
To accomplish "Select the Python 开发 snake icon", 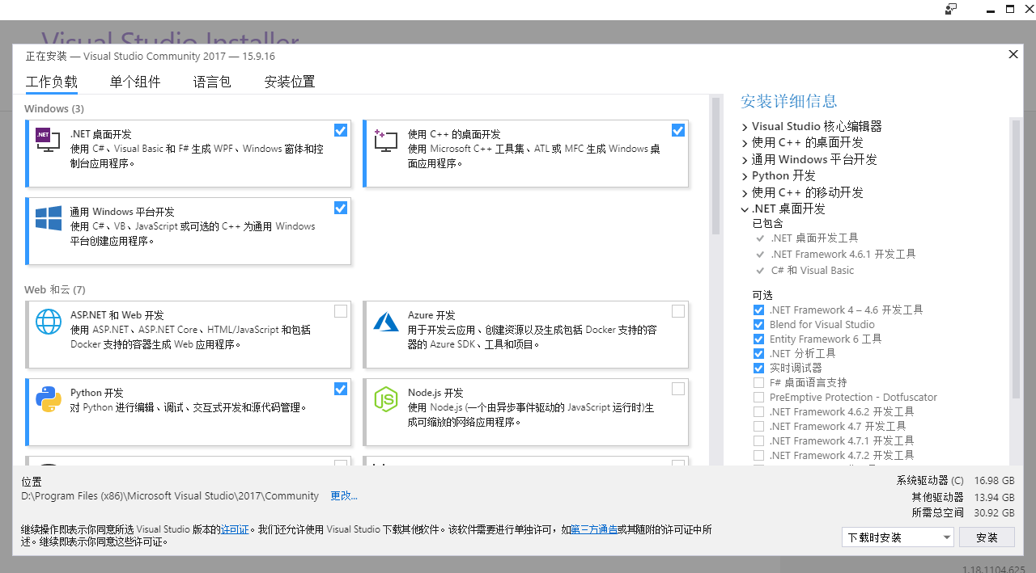I will click(x=48, y=398).
